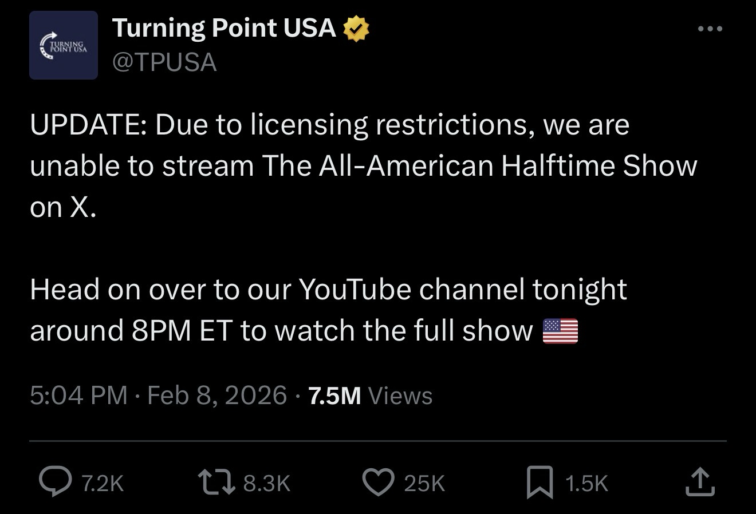This screenshot has height=514, width=756.
Task: Repost the tweet with the retweet icon
Action: coord(215,481)
